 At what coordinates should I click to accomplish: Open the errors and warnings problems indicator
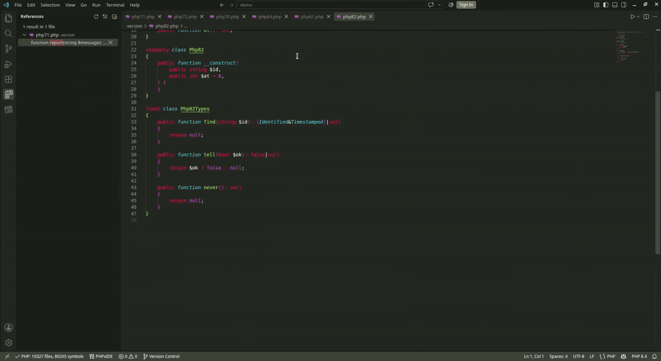point(128,356)
